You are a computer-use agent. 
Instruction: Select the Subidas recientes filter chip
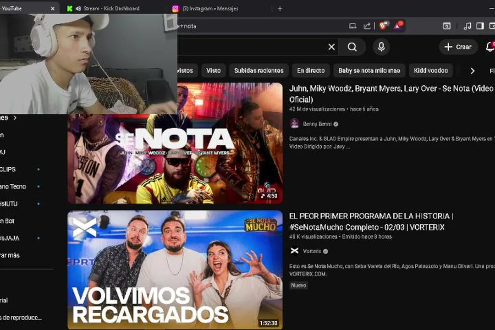tap(259, 71)
